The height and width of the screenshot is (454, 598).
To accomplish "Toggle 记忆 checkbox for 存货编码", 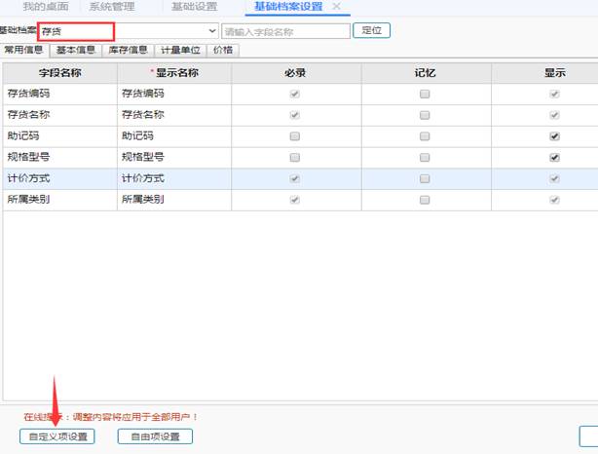I will 425,95.
